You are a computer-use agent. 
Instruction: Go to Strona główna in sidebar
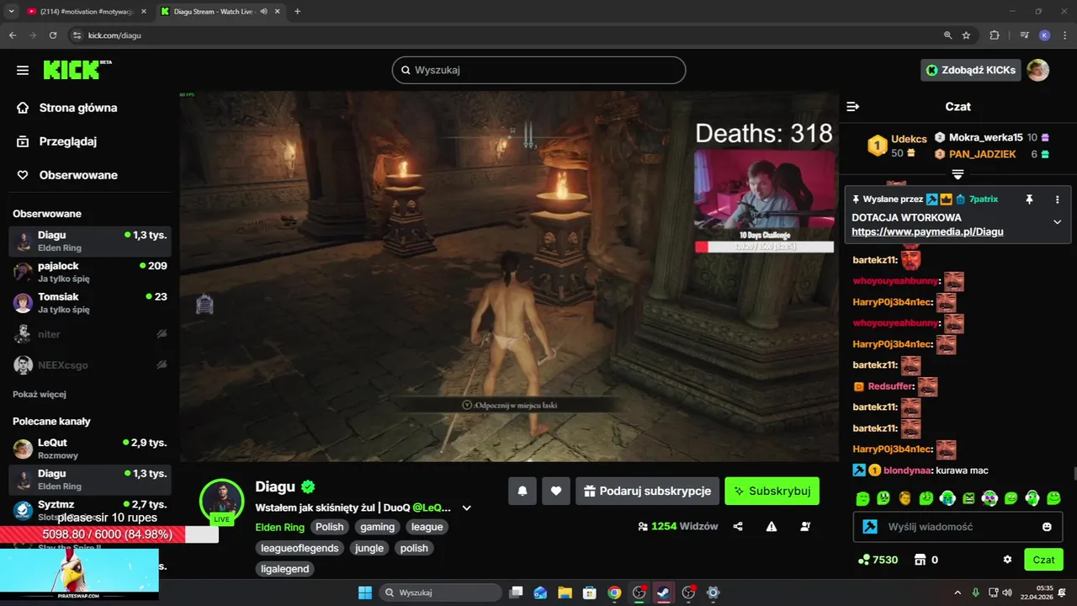[78, 108]
